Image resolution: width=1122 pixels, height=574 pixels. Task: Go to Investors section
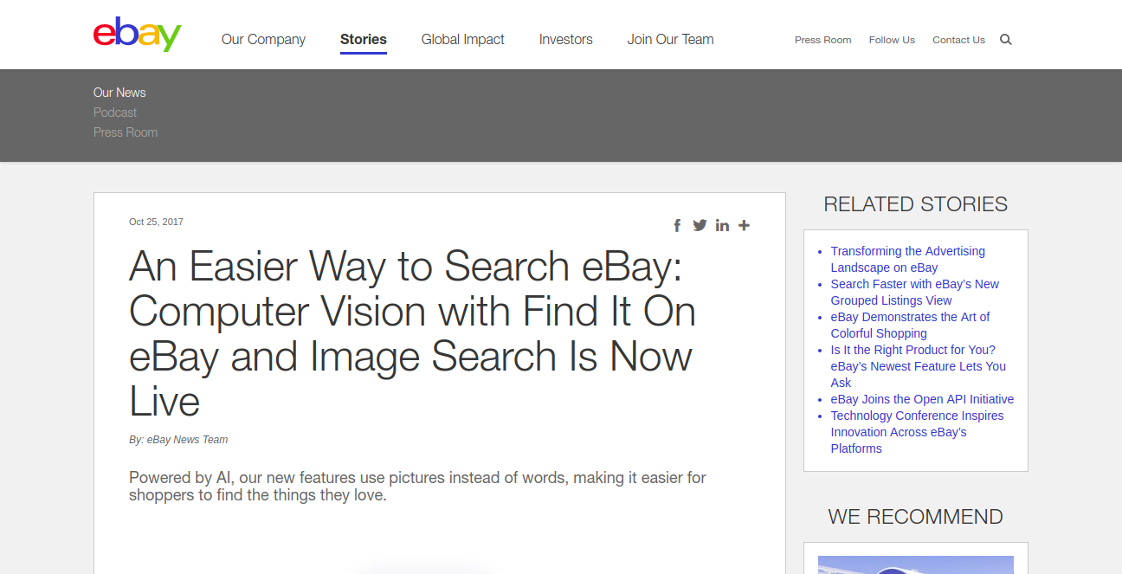[566, 39]
